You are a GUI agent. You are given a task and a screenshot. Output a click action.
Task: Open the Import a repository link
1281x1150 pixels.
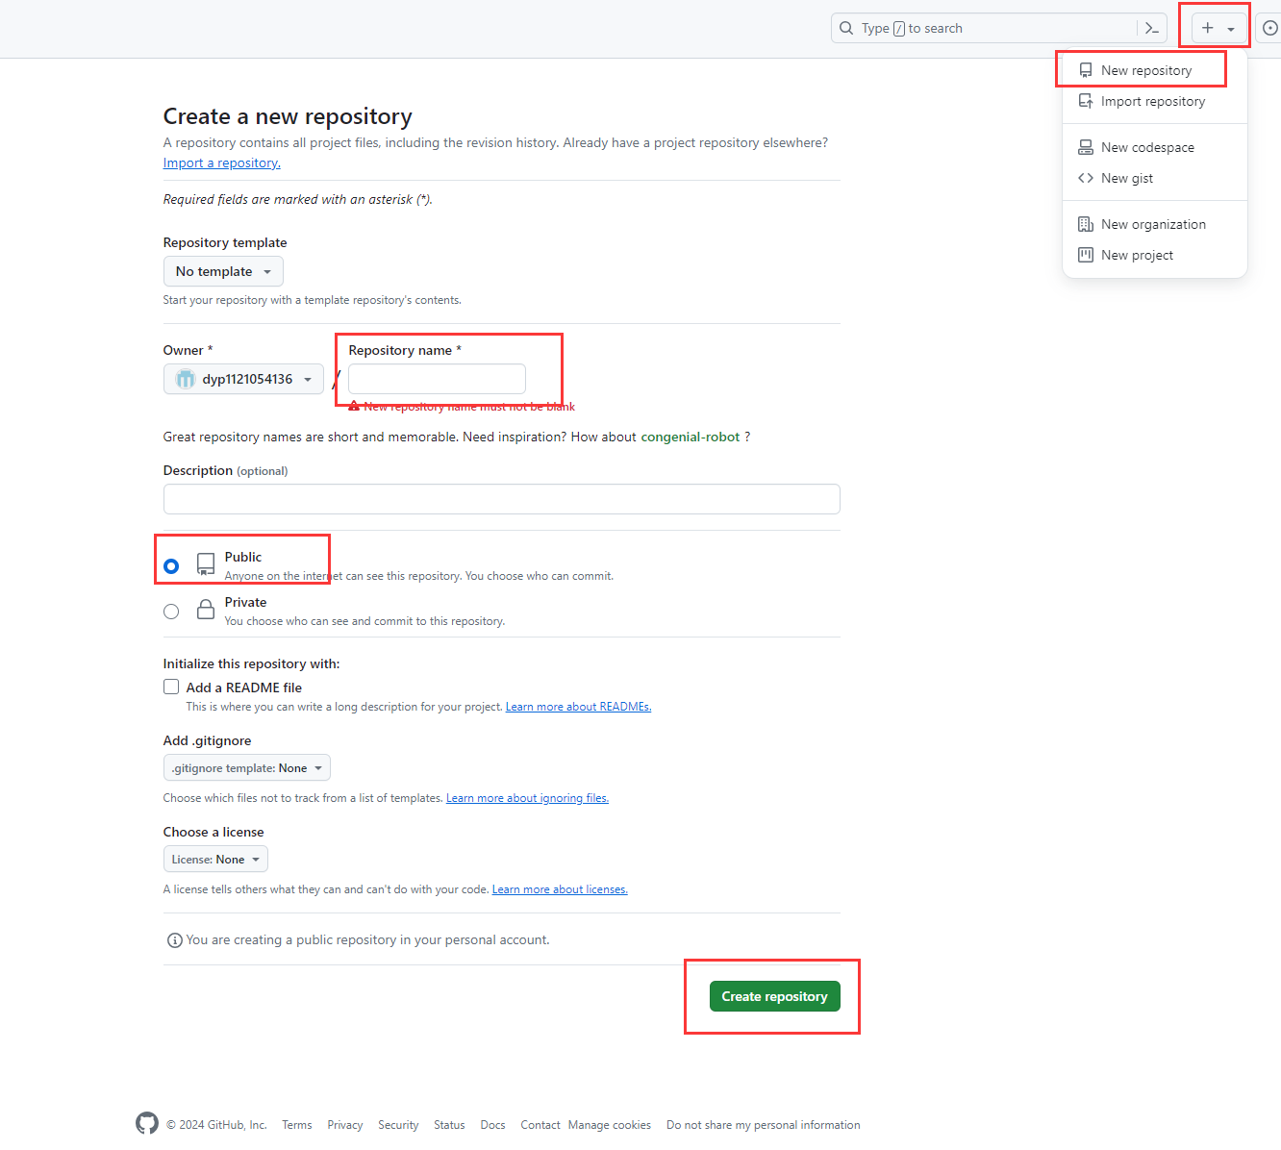click(x=222, y=162)
